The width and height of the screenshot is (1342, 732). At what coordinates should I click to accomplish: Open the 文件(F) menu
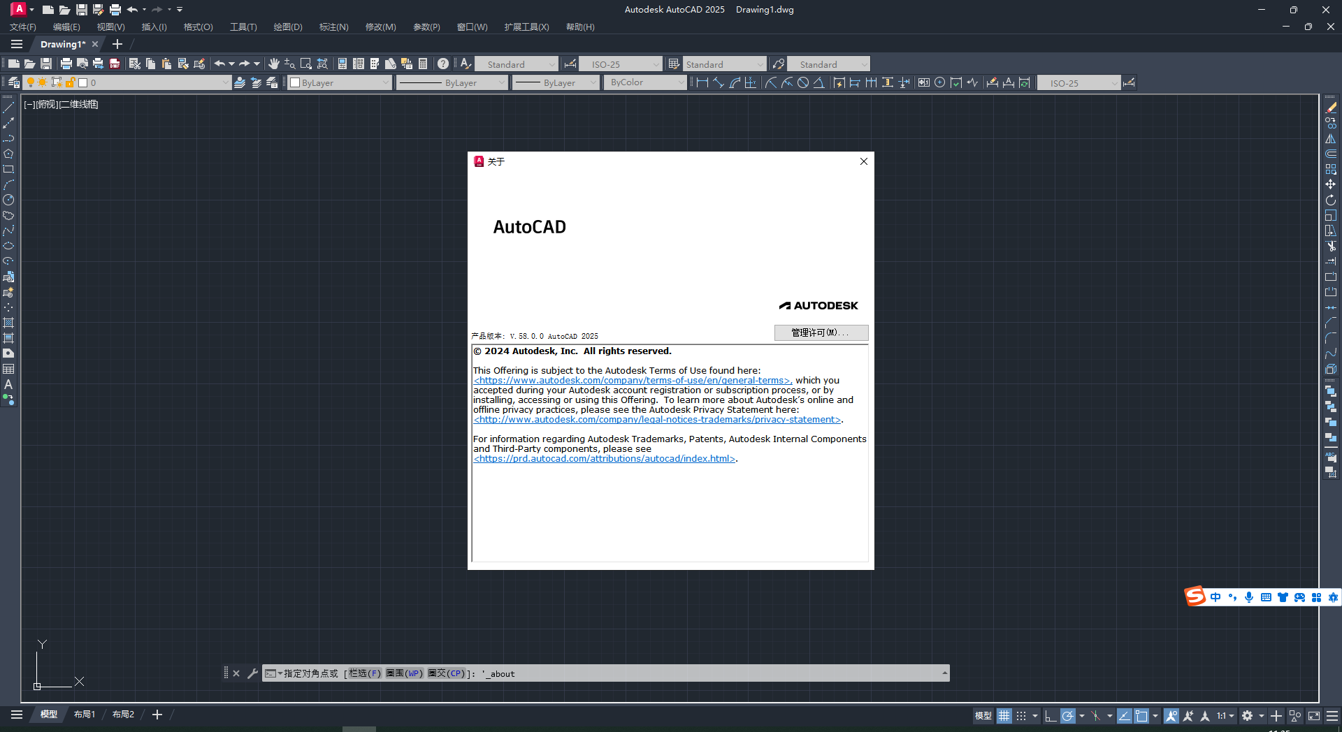tap(23, 27)
